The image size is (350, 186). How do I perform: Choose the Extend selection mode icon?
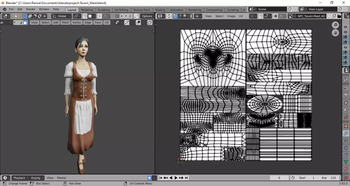tap(30, 16)
